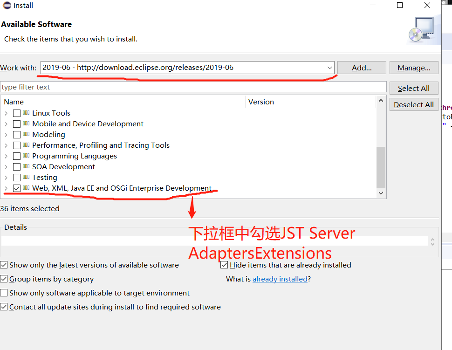Open the already installed link
Screen dimensions: 452x350
click(x=280, y=279)
